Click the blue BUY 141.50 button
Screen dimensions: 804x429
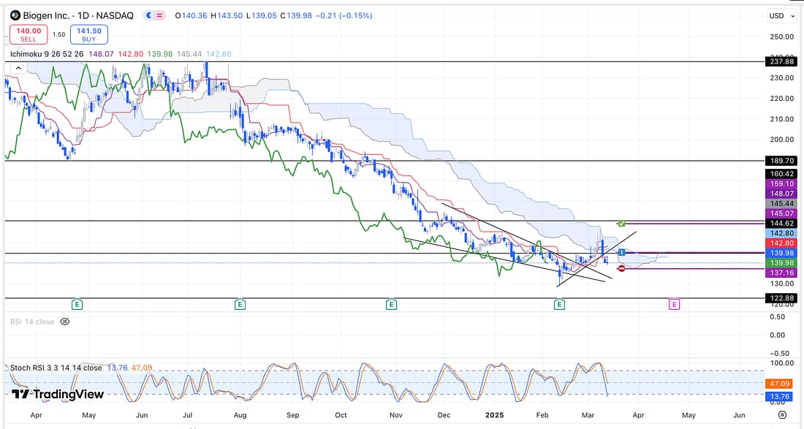89,34
